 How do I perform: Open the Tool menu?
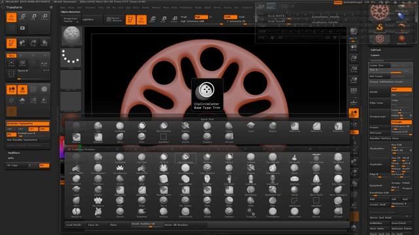[236, 7]
